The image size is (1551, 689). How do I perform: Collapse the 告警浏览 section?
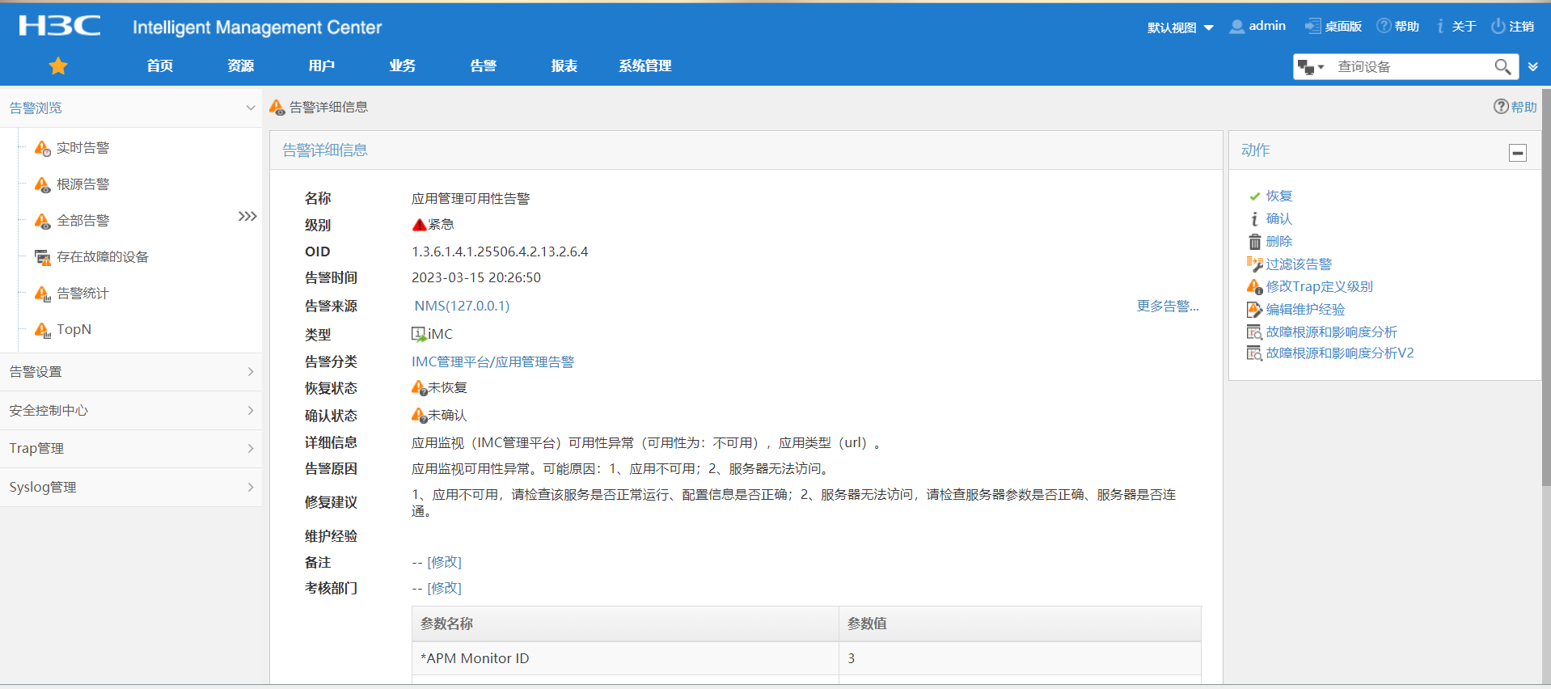(251, 108)
